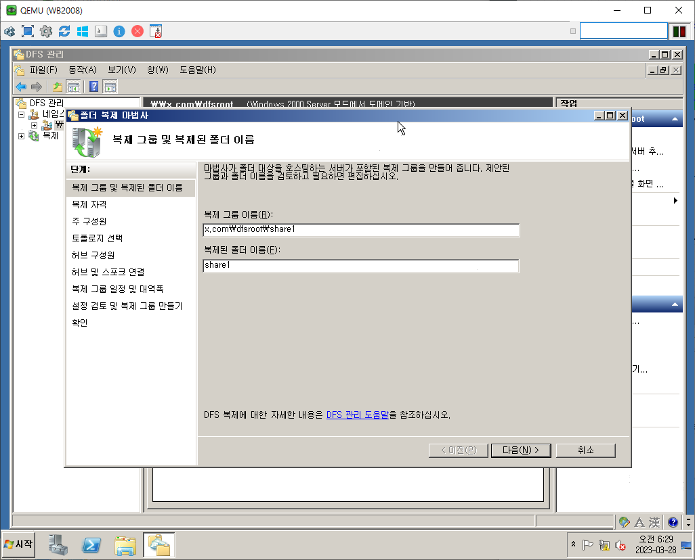Select the 토폴로지 선택 wizard step
This screenshot has width=695, height=560.
97,238
